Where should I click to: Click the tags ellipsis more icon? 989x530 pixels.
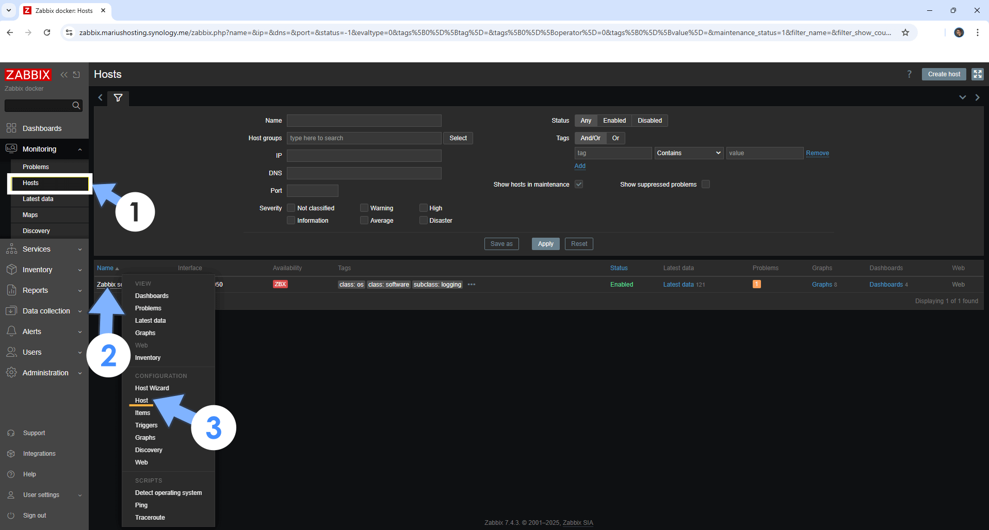[x=471, y=285]
